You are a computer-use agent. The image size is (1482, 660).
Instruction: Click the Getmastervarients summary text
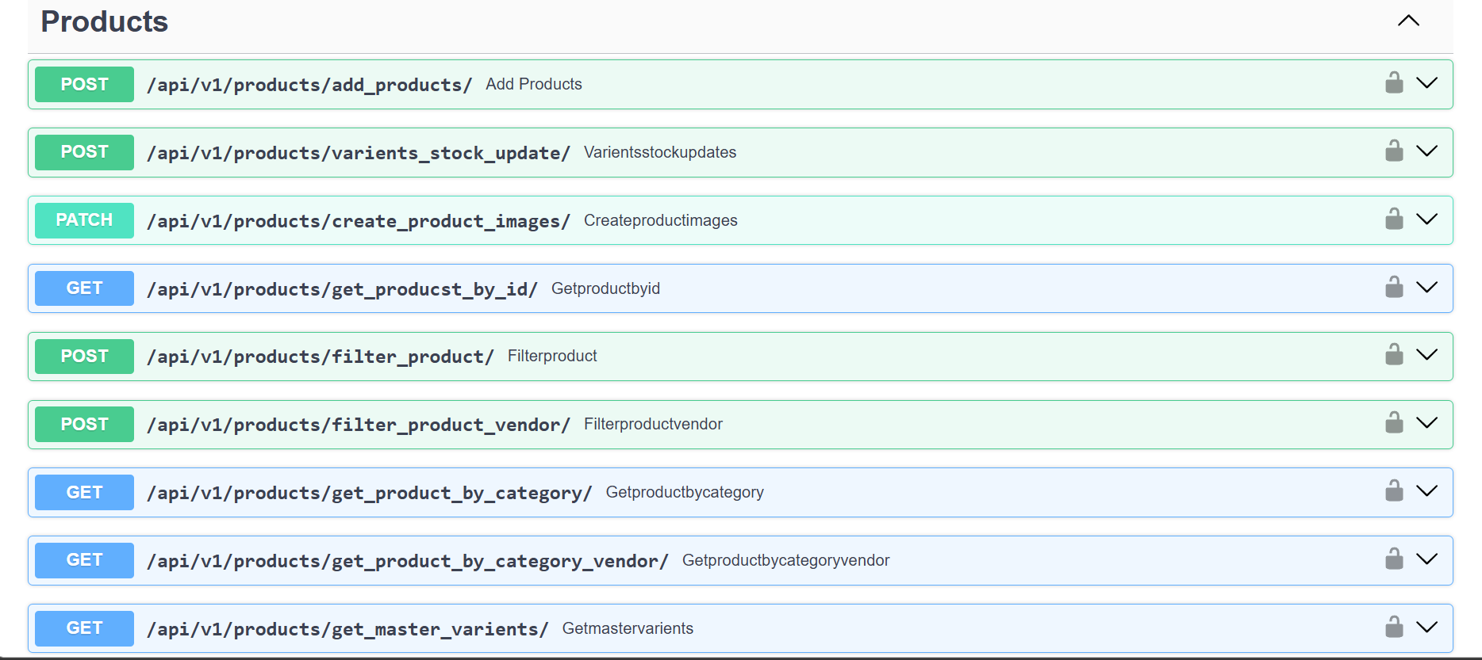[627, 628]
